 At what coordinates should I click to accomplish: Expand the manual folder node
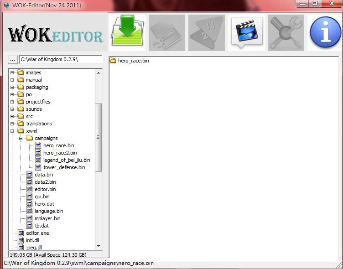point(12,80)
